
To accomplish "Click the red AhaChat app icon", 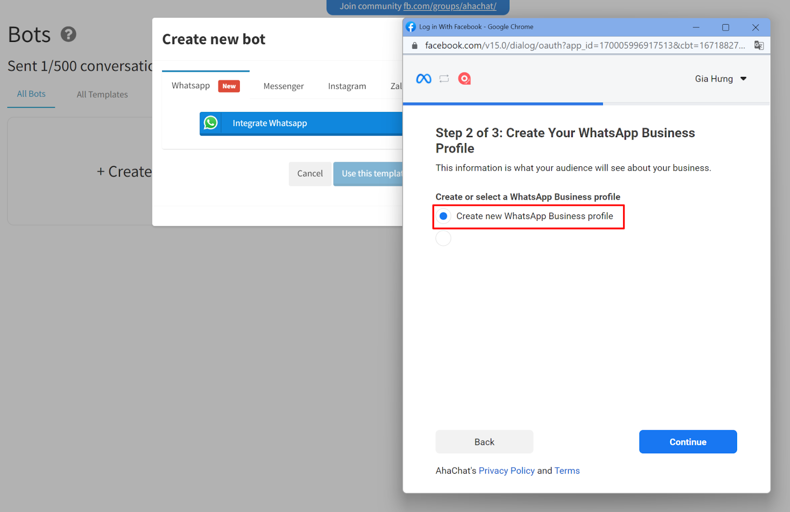I will [x=464, y=78].
